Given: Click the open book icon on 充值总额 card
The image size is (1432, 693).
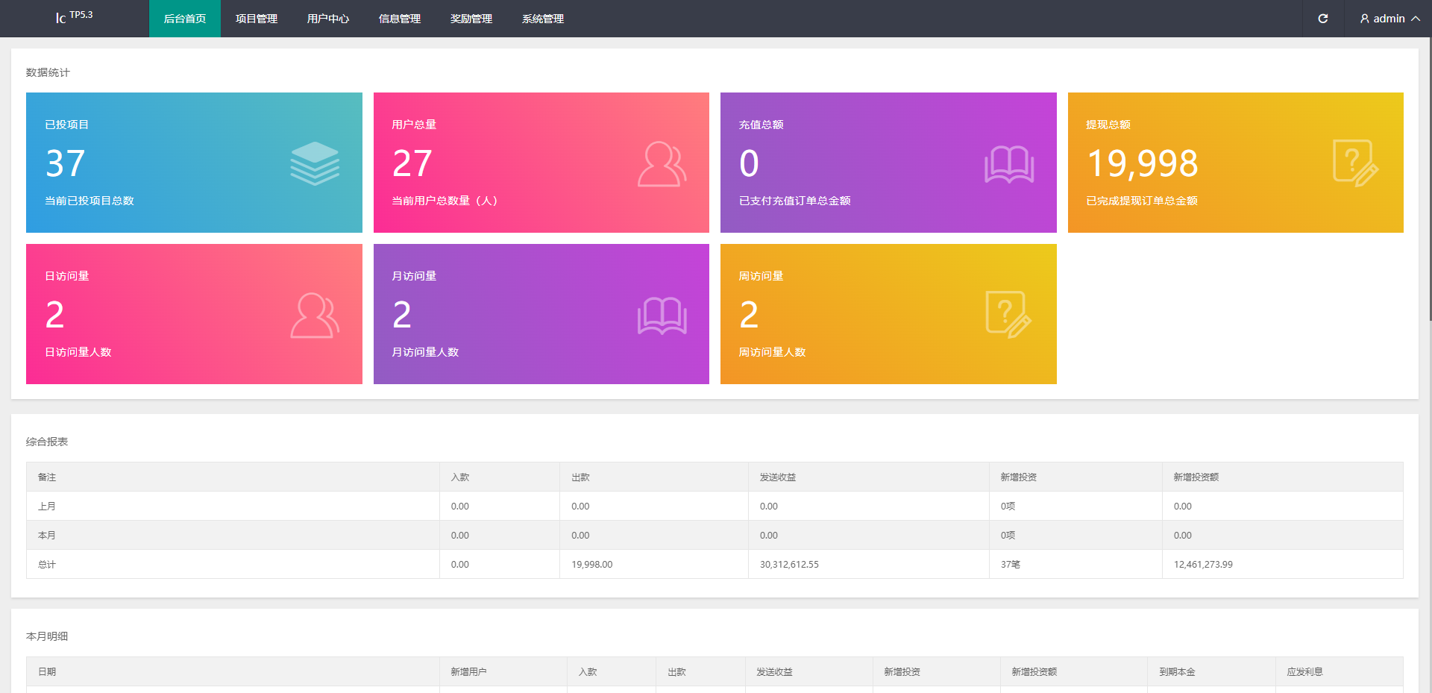Looking at the screenshot, I should coord(1009,164).
